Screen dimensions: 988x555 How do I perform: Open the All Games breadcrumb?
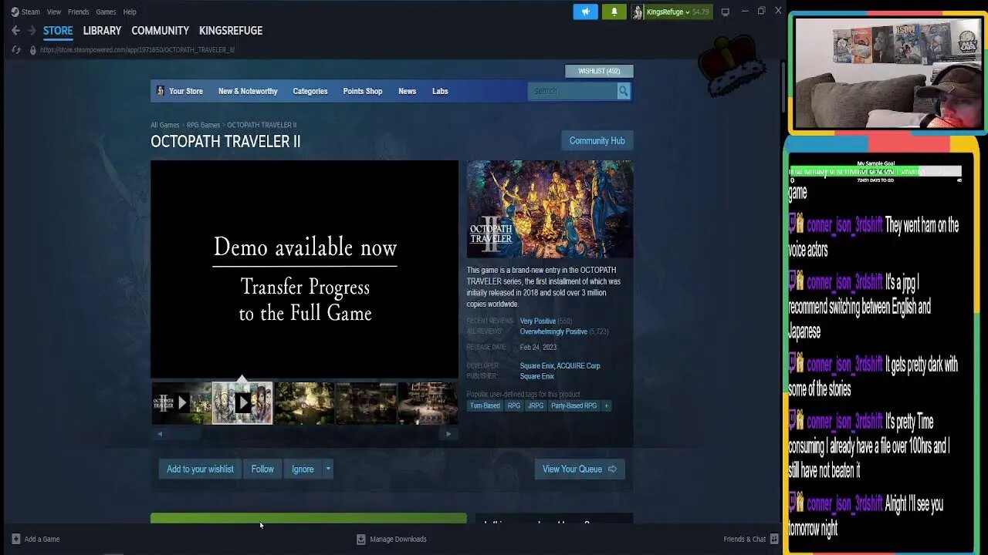[164, 125]
